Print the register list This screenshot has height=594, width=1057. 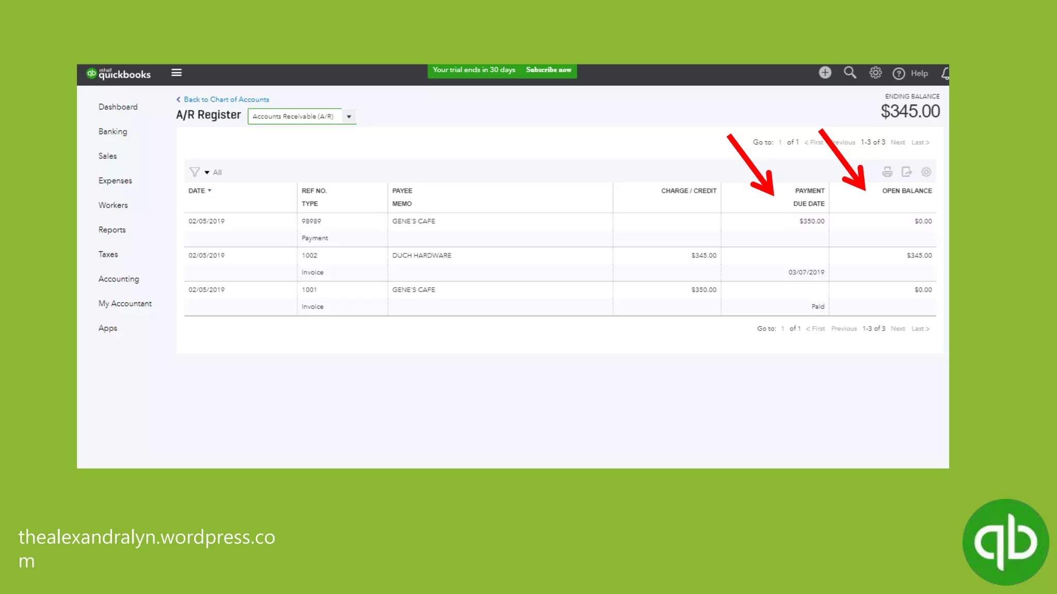click(x=887, y=172)
